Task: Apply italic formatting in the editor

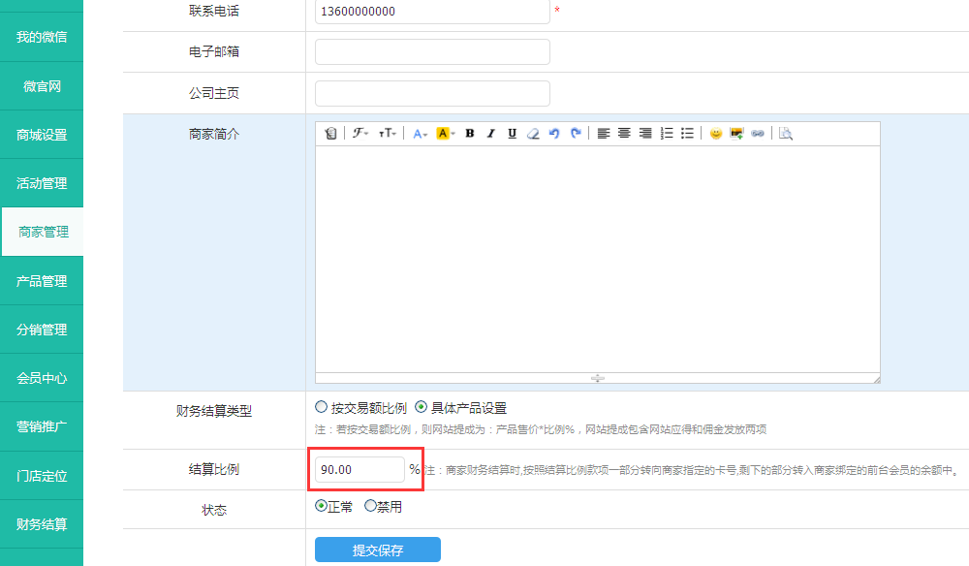Action: [x=491, y=134]
